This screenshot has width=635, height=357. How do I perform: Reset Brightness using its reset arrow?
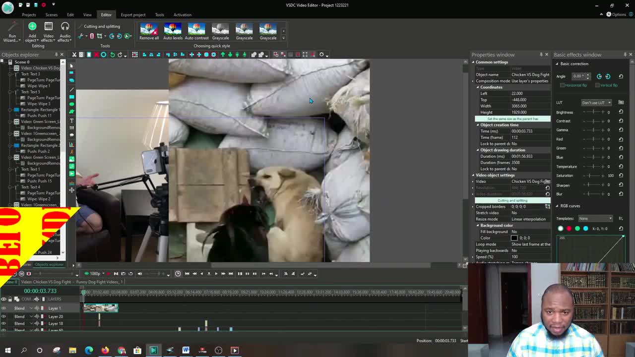[621, 112]
